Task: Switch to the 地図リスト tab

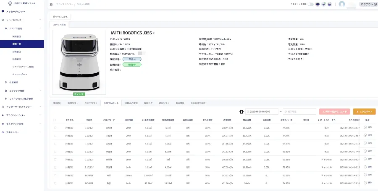Action: pos(72,103)
